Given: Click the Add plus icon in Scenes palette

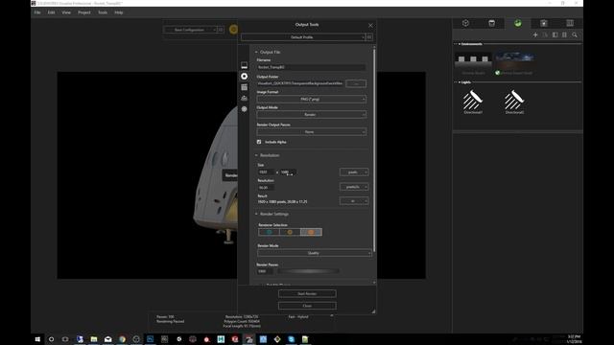Looking at the screenshot, I should pyautogui.click(x=535, y=35).
